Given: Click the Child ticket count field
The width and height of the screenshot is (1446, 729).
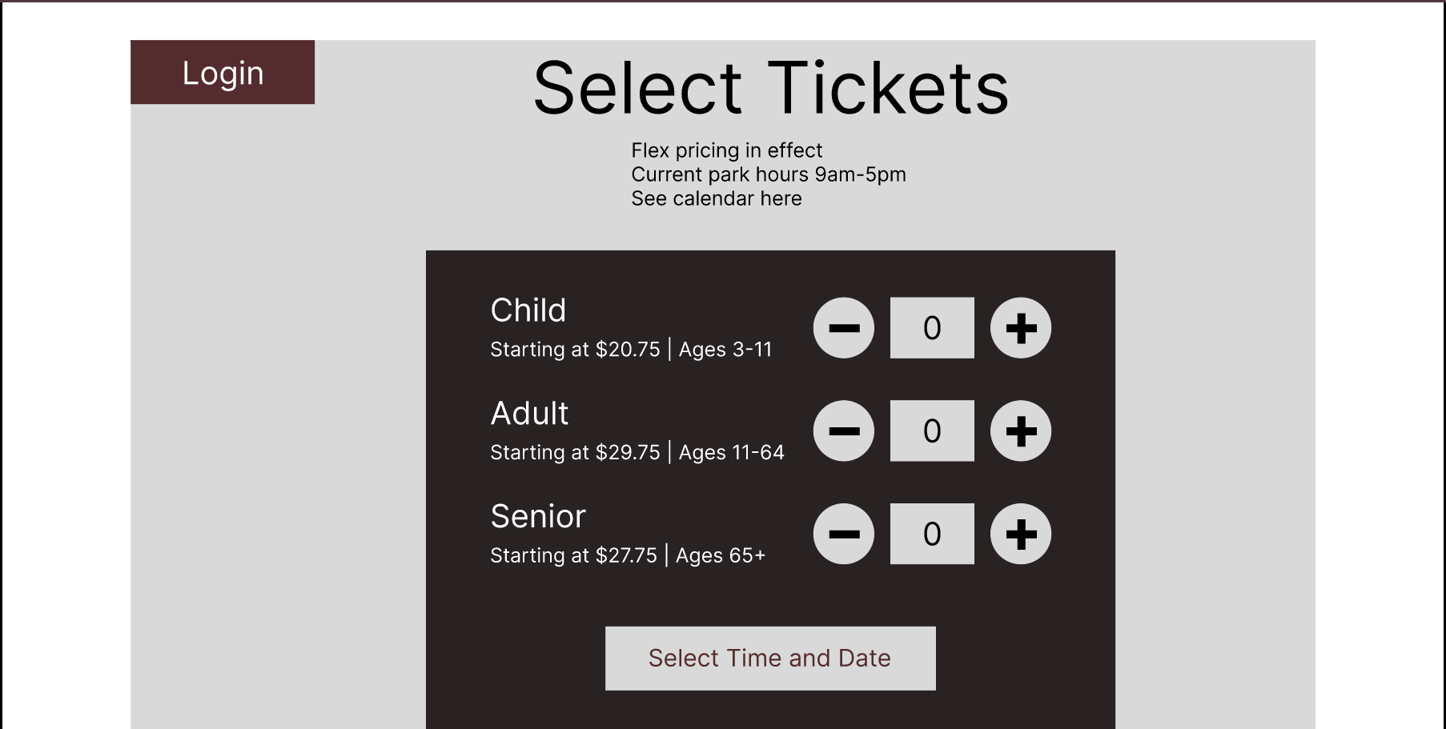Looking at the screenshot, I should click(x=931, y=326).
